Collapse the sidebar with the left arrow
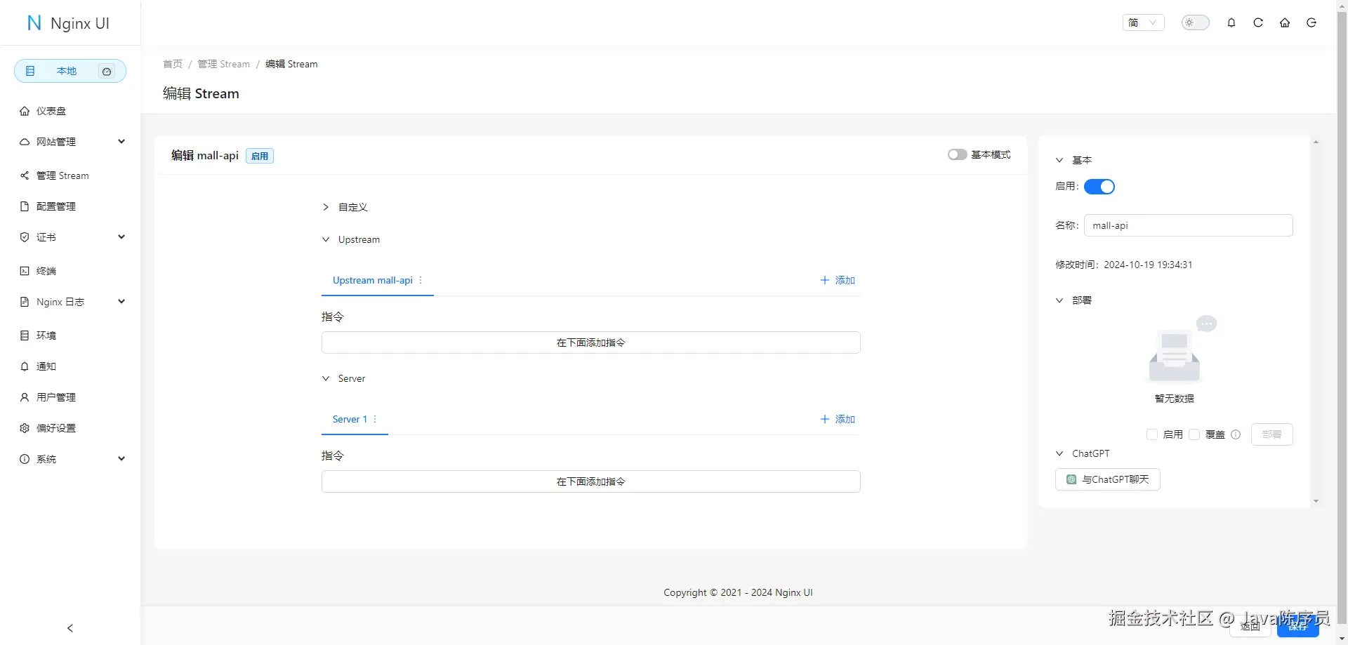Image resolution: width=1348 pixels, height=645 pixels. click(x=70, y=628)
